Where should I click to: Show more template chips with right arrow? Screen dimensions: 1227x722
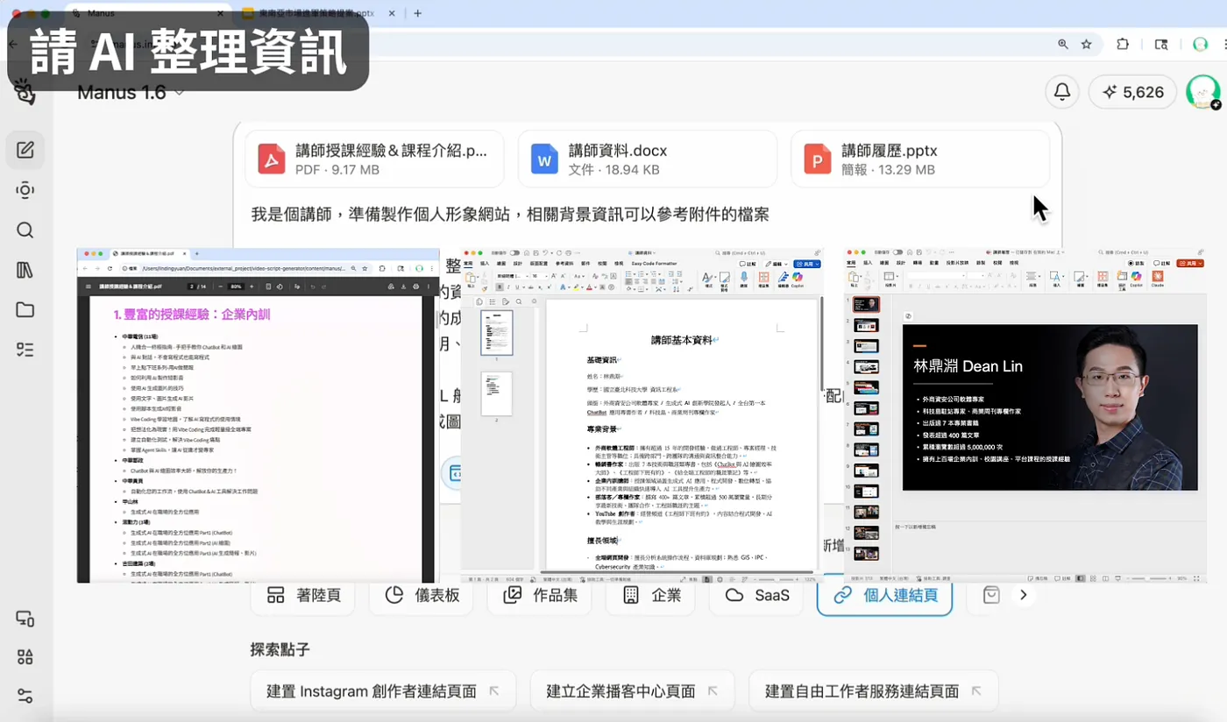(x=1023, y=596)
